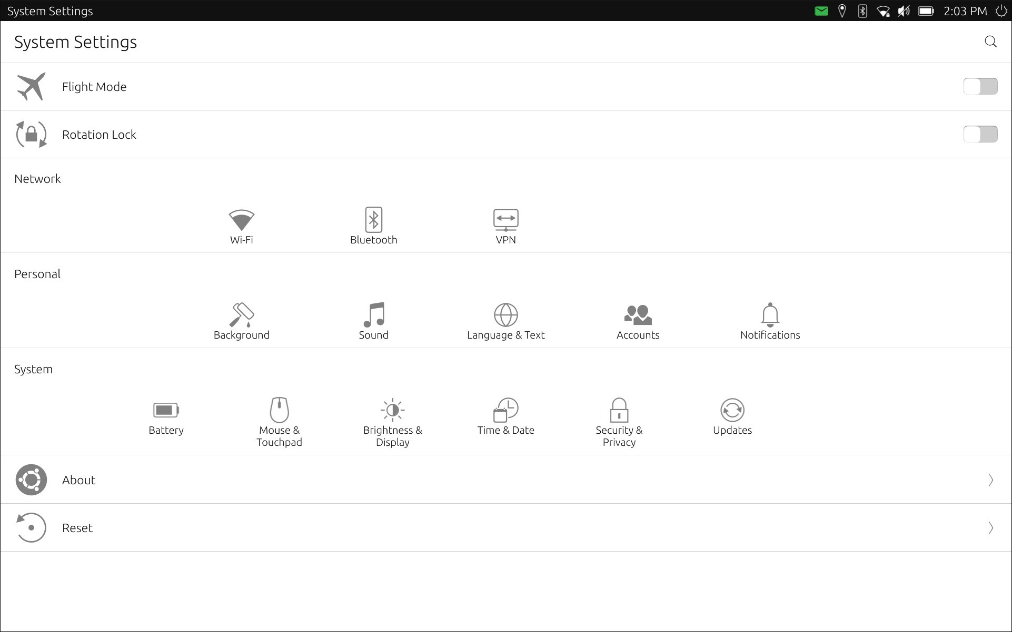Open the messages envelope indicator
This screenshot has height=632, width=1012.
tap(821, 11)
